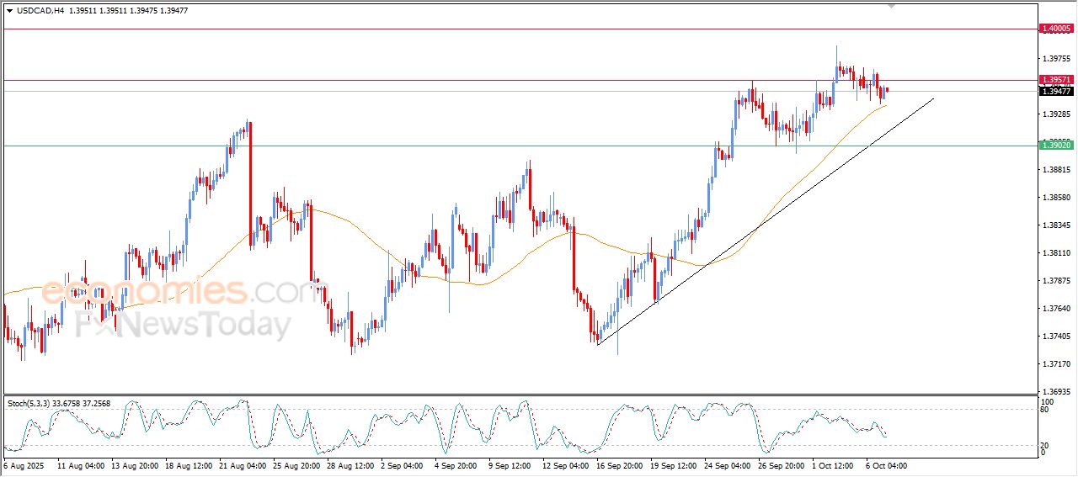Click the stochastic 80 level marker

coord(1045,410)
